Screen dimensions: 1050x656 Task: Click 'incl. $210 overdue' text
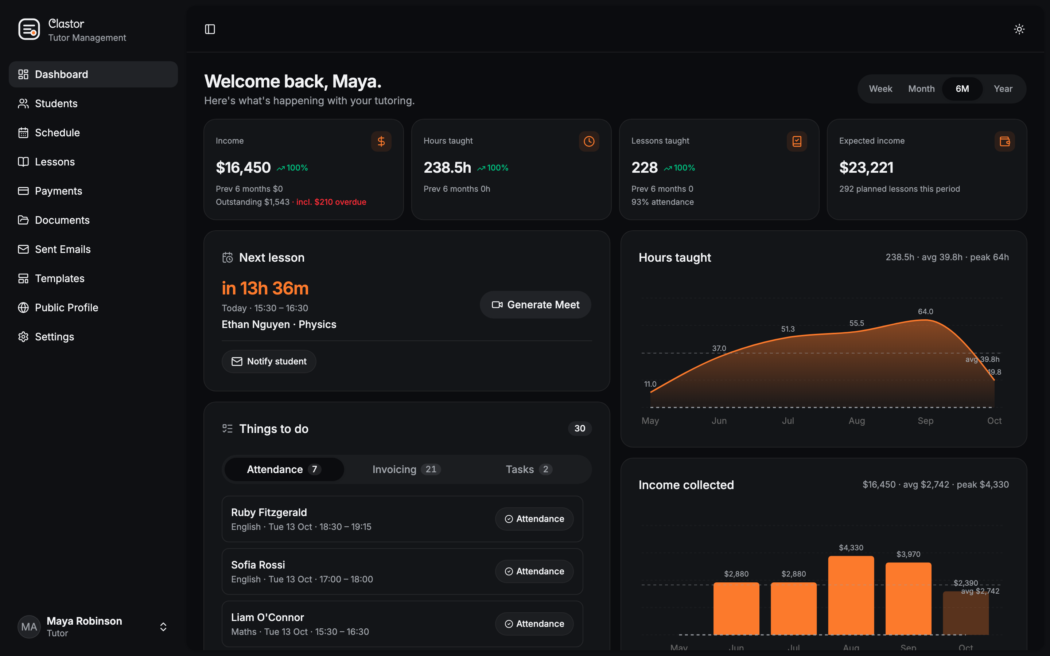(x=331, y=202)
